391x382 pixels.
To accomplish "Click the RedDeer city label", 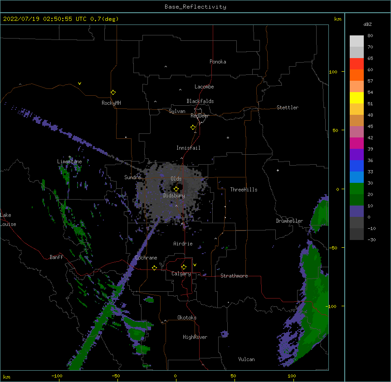I will tap(200, 116).
